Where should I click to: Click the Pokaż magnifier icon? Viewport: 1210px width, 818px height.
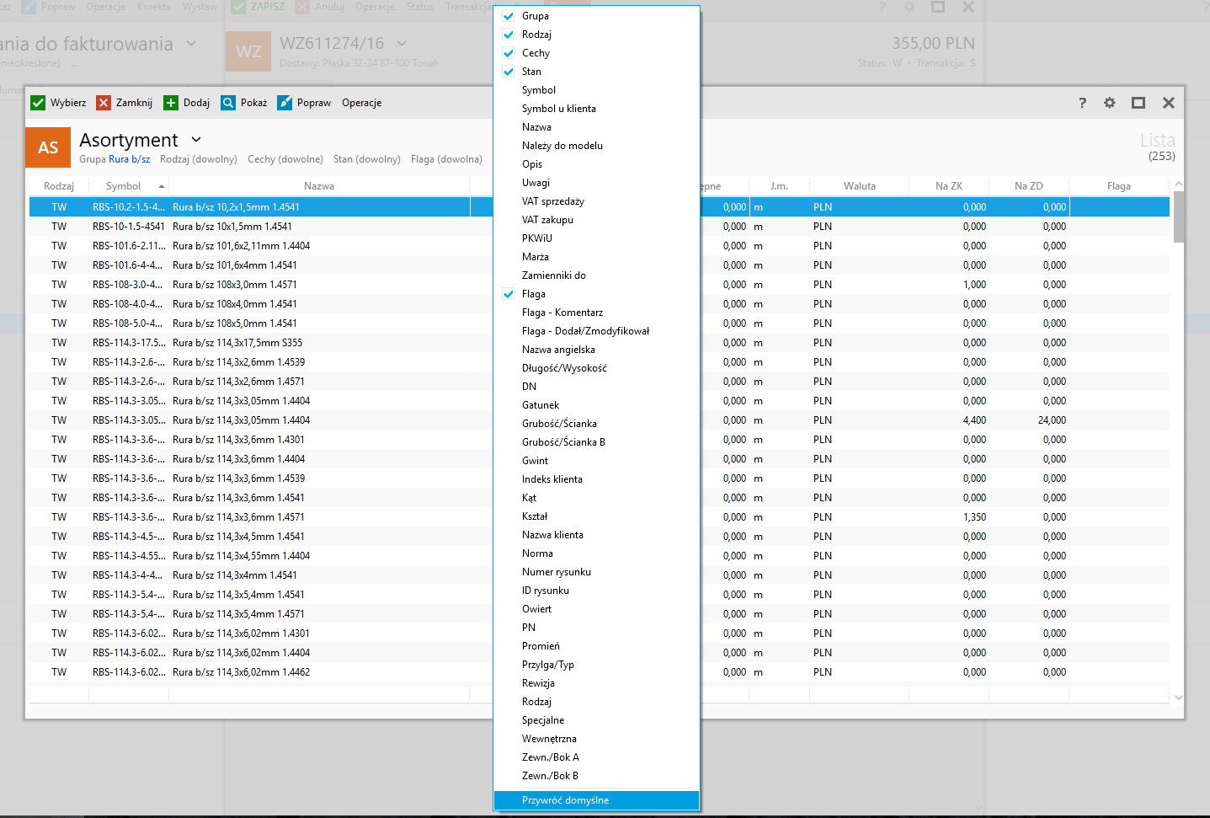pyautogui.click(x=228, y=103)
